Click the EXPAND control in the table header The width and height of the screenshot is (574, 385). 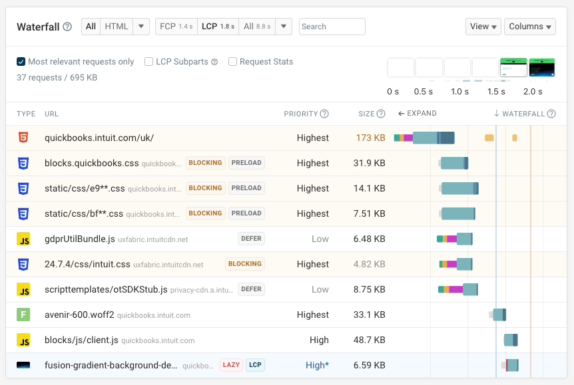pos(418,114)
